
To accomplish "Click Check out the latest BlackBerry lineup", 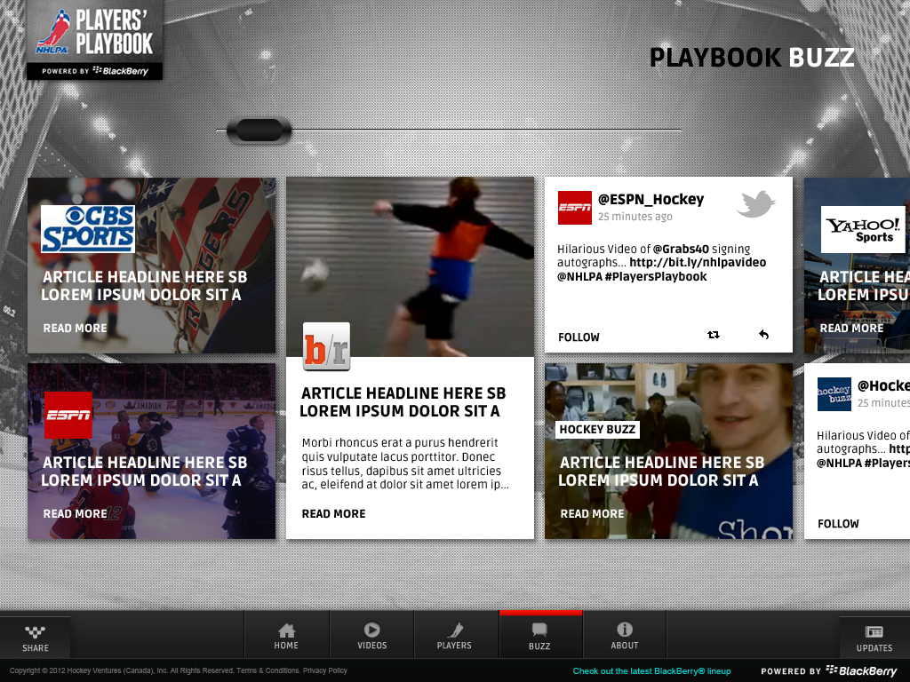I will pos(651,671).
